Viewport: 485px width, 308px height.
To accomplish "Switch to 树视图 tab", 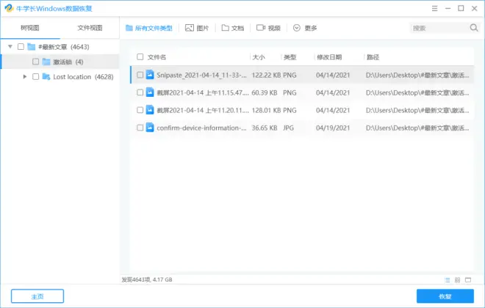I will tap(29, 28).
